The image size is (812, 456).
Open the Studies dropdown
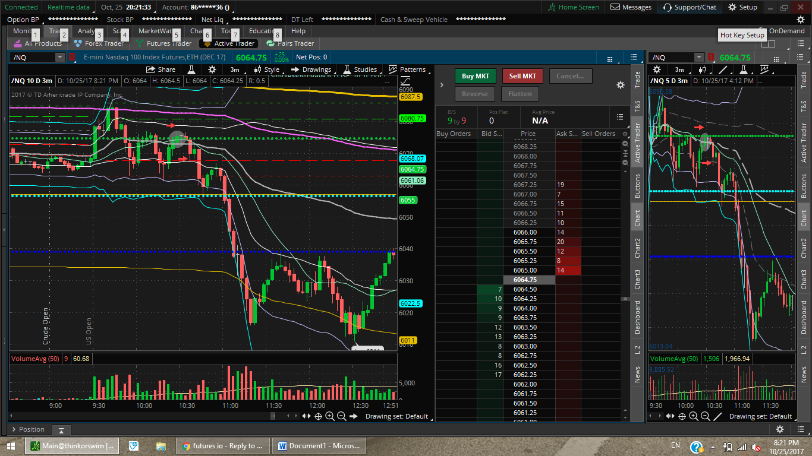coord(360,69)
